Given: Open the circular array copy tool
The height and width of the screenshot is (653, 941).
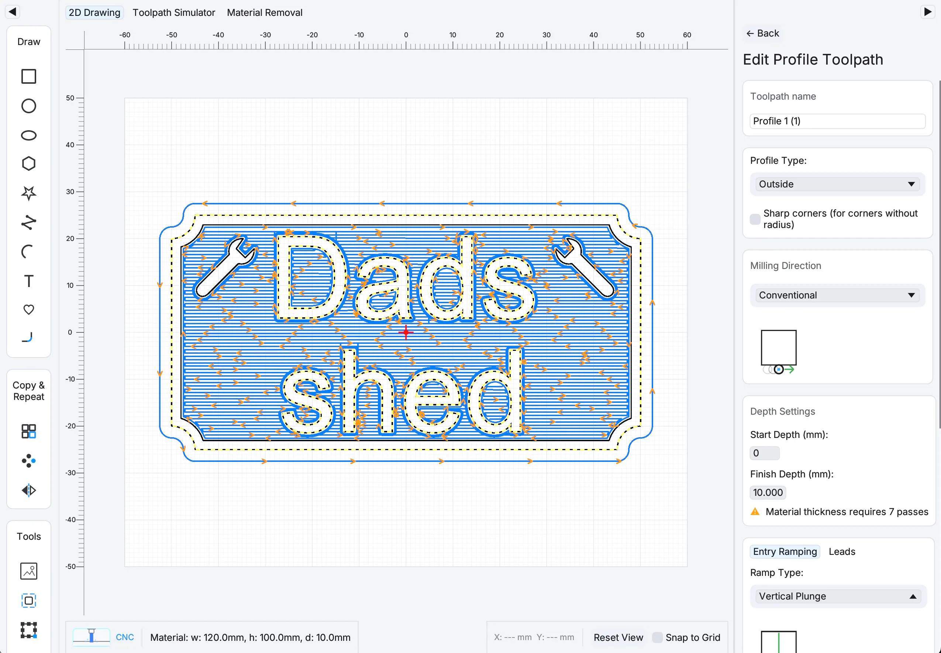Looking at the screenshot, I should click(29, 461).
